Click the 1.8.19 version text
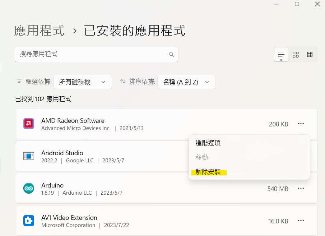This screenshot has height=236, width=325. [47, 193]
